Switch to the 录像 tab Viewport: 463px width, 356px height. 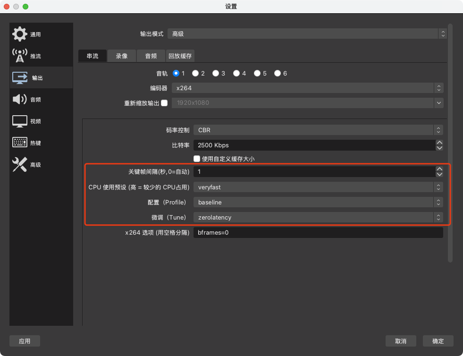pyautogui.click(x=122, y=56)
